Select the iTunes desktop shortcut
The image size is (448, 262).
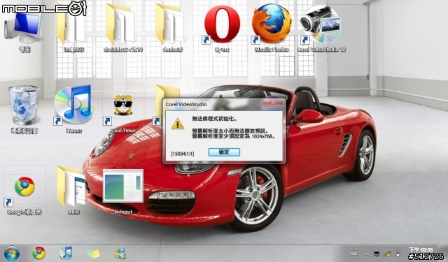point(73,108)
